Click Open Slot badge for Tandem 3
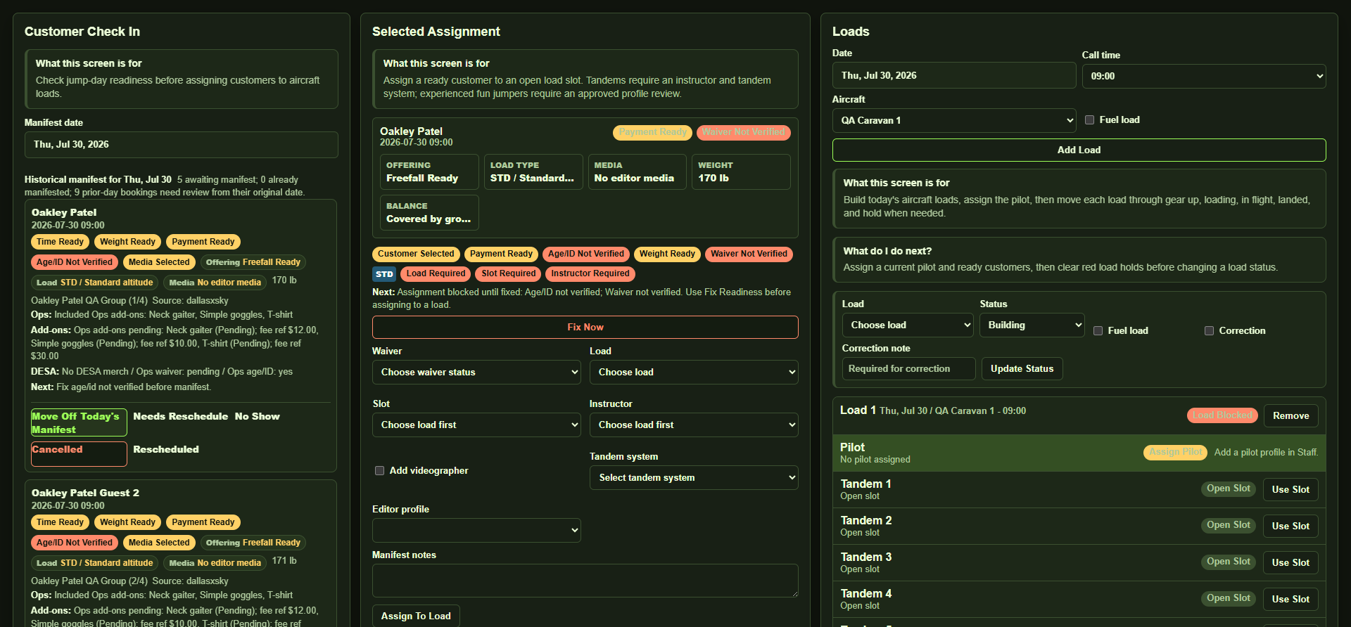1351x627 pixels. tap(1229, 562)
